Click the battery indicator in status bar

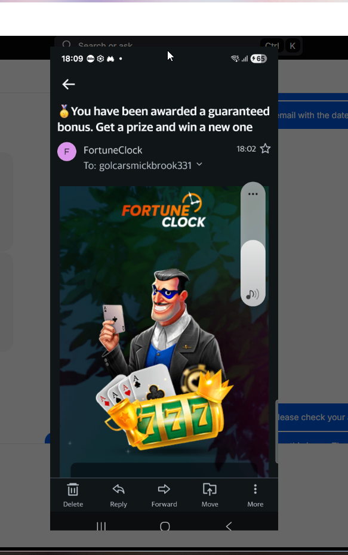tap(258, 58)
